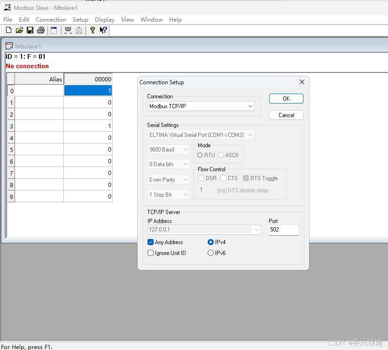388x350 pixels.
Task: Click the context help arrow icon
Action: pyautogui.click(x=103, y=30)
